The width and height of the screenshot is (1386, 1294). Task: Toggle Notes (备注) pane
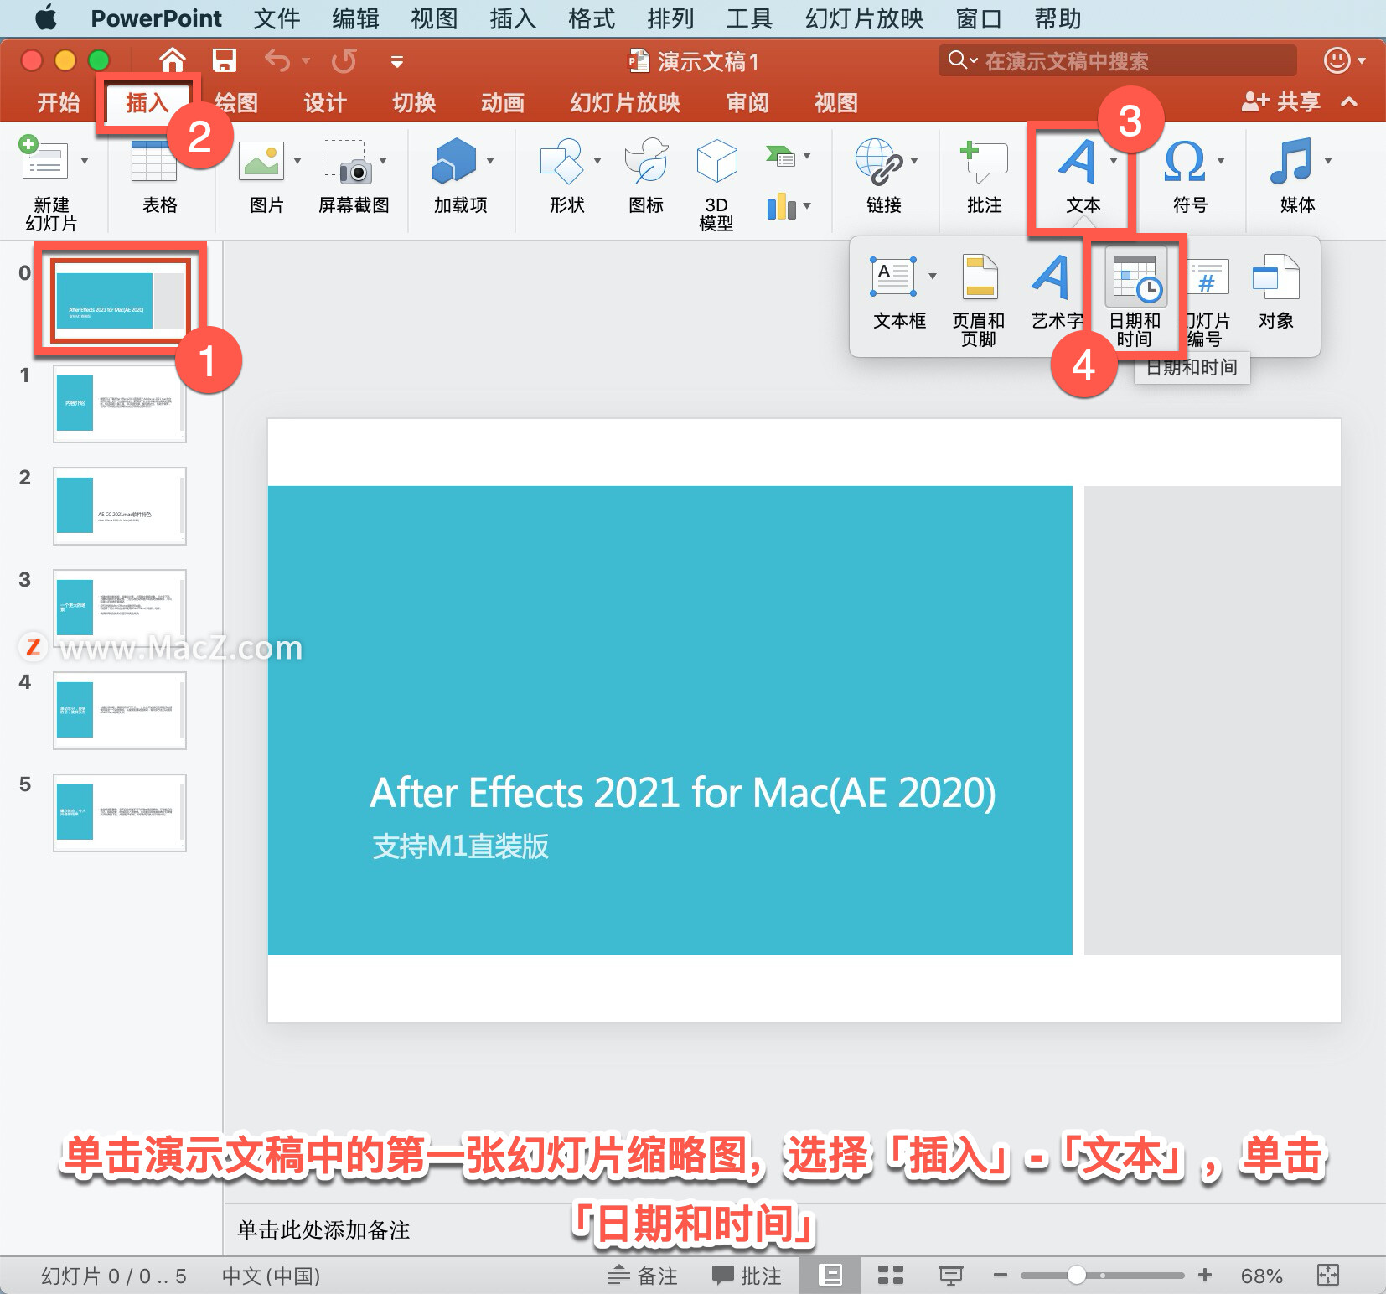coord(644,1276)
